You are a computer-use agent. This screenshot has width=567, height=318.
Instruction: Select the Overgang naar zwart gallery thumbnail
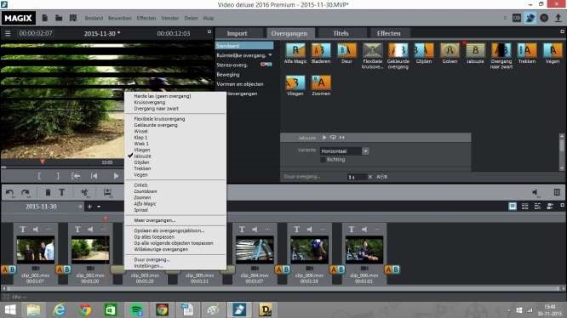(501, 50)
